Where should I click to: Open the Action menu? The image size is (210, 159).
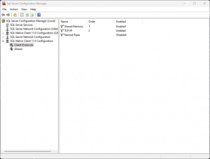[14, 9]
